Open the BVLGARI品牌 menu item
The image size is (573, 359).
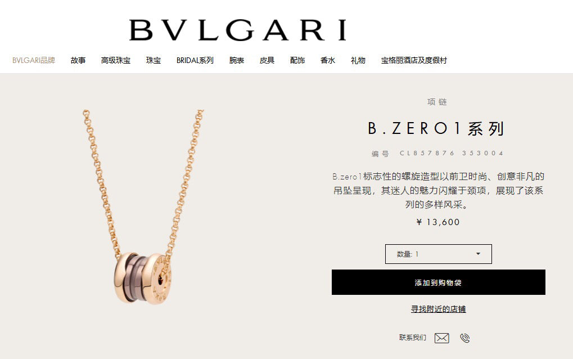(x=34, y=60)
